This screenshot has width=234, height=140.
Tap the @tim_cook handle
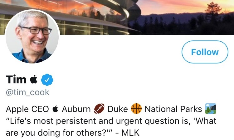[28, 92]
